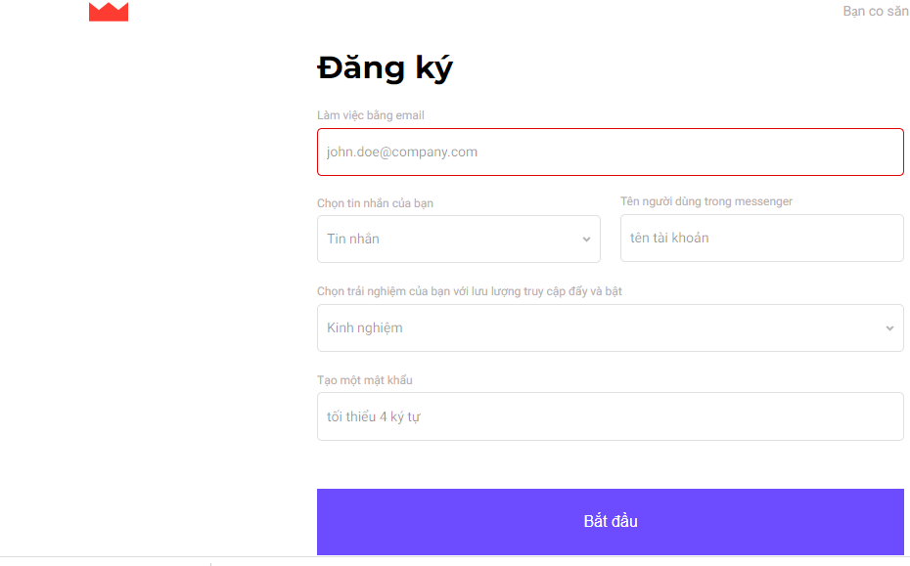Click the 'tối thiểu 4 ký tự' placeholder
The width and height of the screenshot is (910, 566).
pos(373,417)
